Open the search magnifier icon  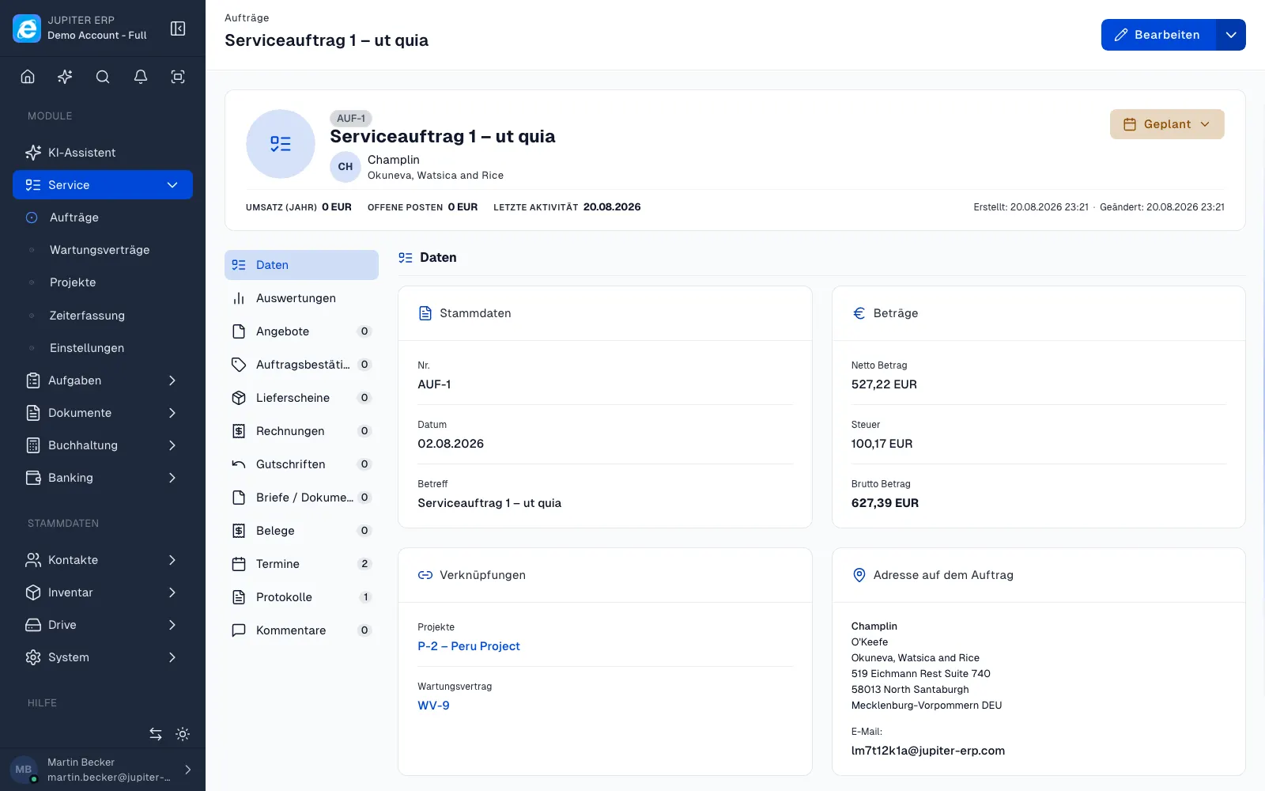[103, 77]
